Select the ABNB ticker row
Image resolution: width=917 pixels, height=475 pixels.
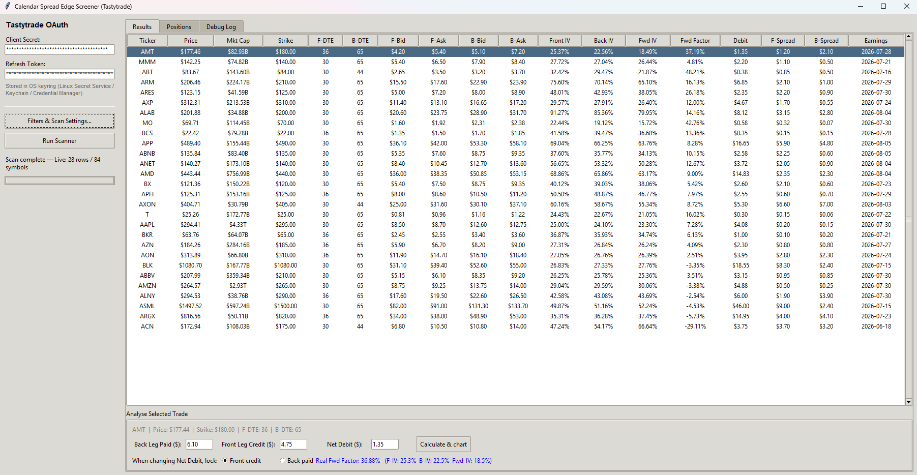516,154
